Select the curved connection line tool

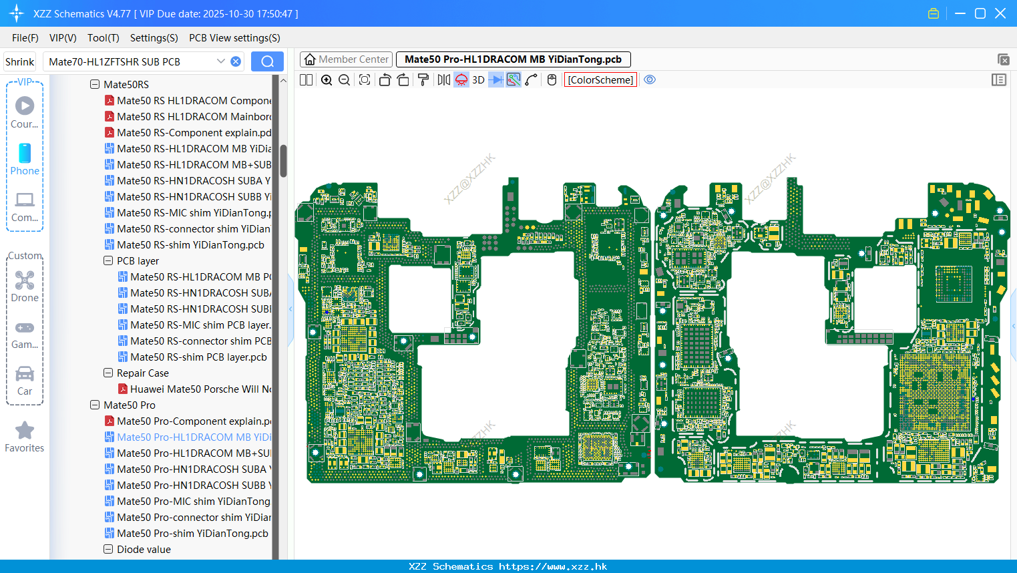532,80
